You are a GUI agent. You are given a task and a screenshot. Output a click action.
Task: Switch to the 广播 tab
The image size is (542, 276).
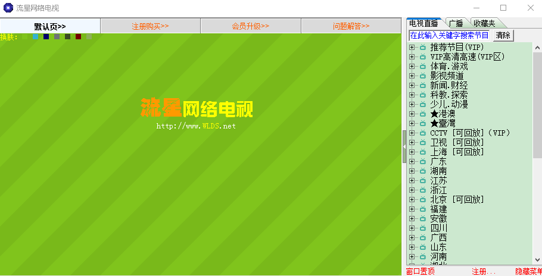456,23
